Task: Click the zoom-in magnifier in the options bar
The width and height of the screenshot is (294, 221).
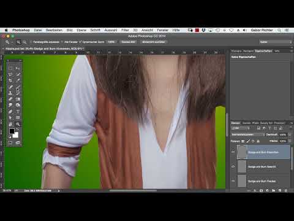Action: 18,42
